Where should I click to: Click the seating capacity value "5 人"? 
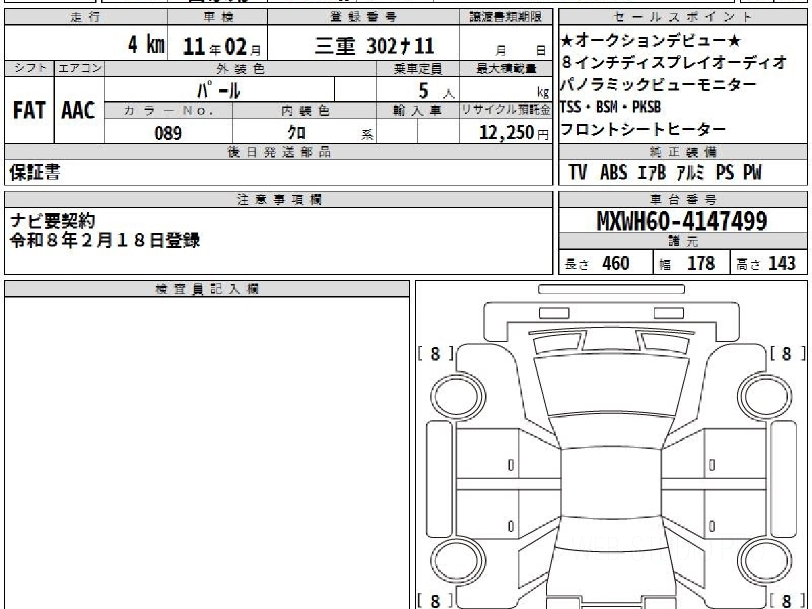[x=435, y=91]
